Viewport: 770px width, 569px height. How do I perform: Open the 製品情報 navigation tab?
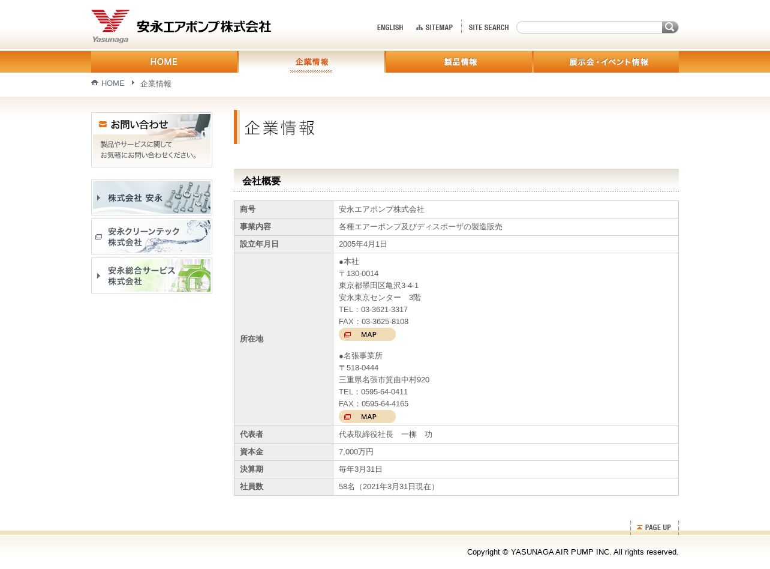coord(459,62)
